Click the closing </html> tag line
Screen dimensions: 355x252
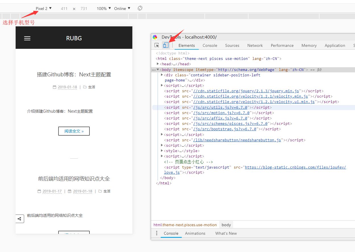tap(164, 183)
